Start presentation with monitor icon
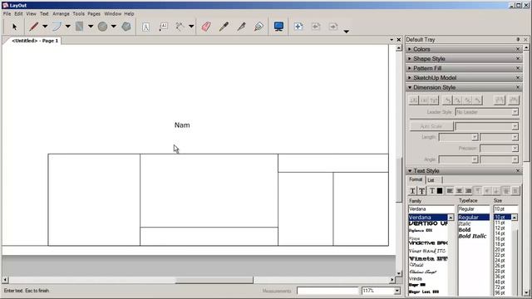Screen dimensions: 532x299 click(x=279, y=27)
